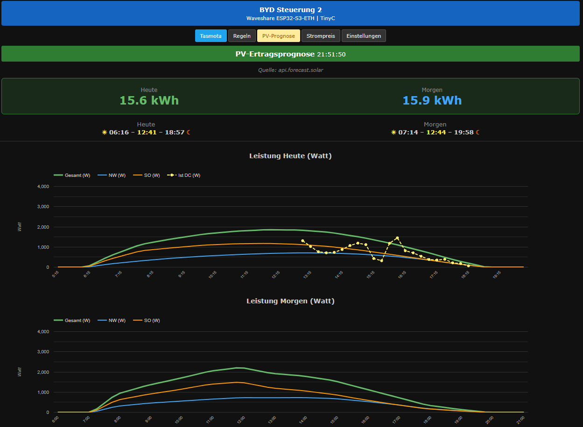583x427 pixels.
Task: Hide NW (W) series in Leistung Heute chart
Action: click(112, 175)
